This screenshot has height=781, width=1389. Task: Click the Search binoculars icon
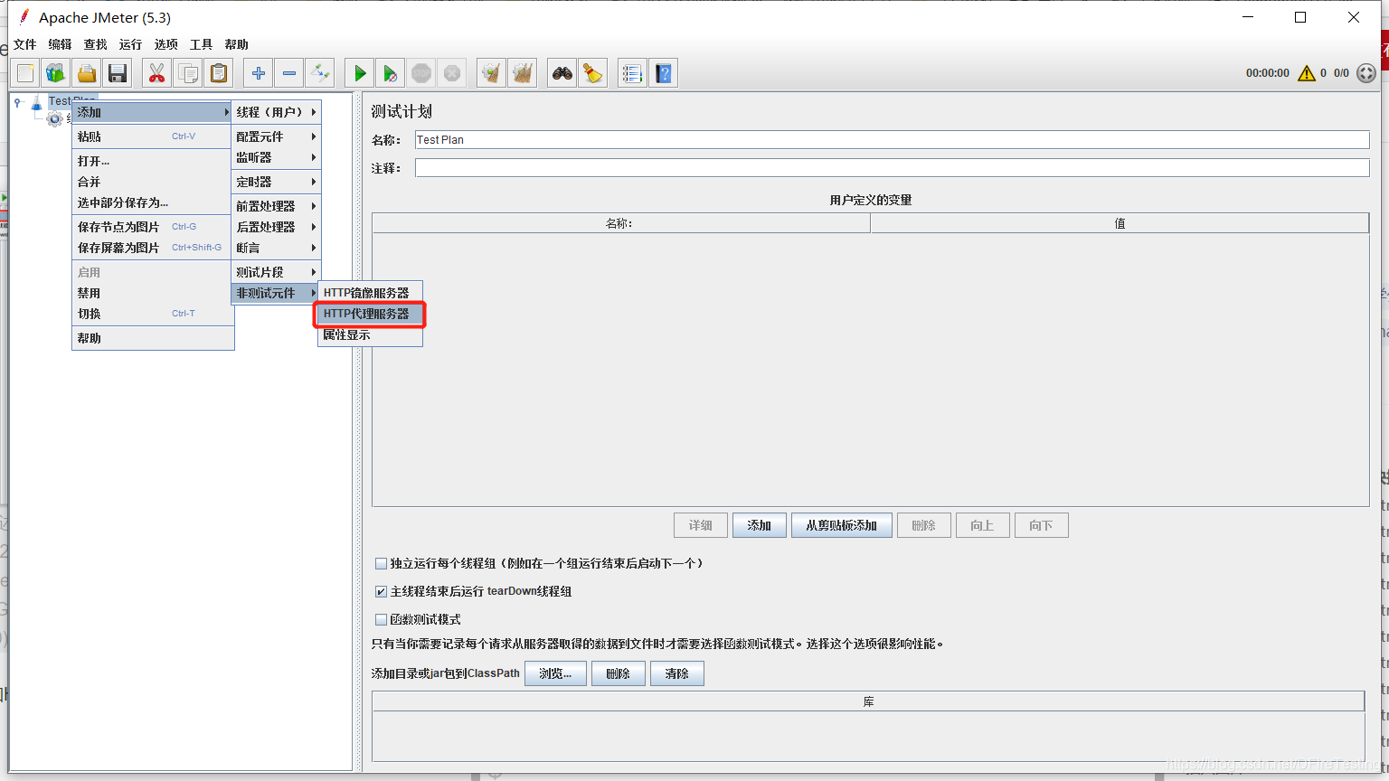[562, 73]
